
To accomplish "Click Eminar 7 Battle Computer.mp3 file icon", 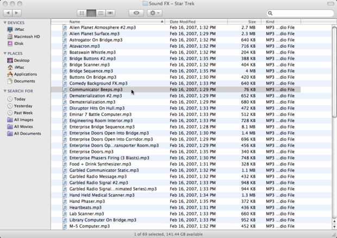I will 65,114.
